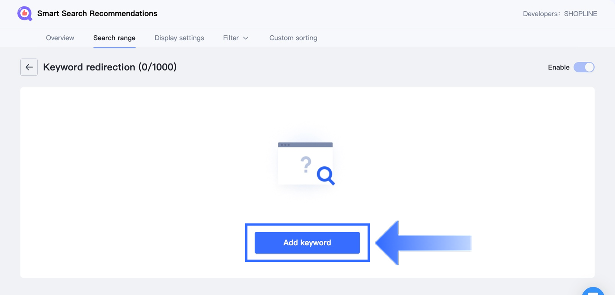Expand the Filter chevron arrow
Screen dimensions: 615x295
[246, 38]
